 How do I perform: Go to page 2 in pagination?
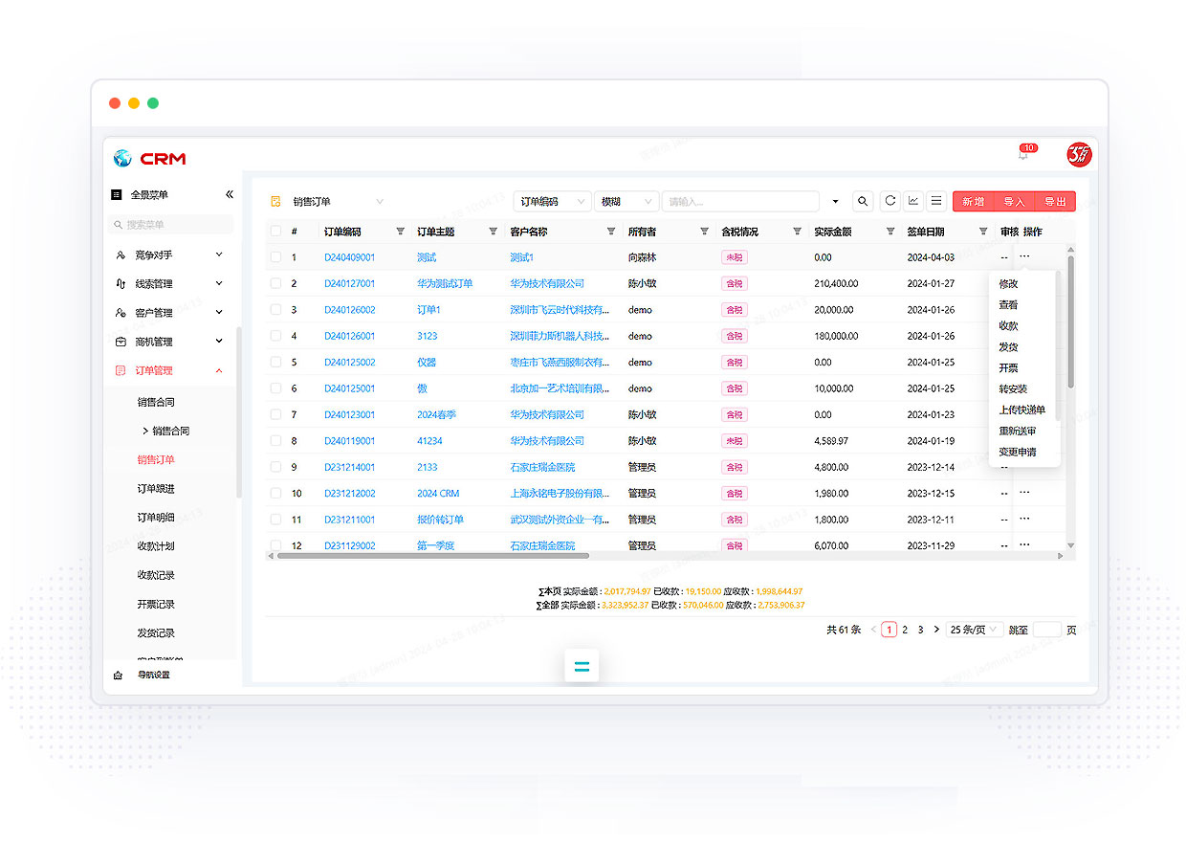pos(905,630)
